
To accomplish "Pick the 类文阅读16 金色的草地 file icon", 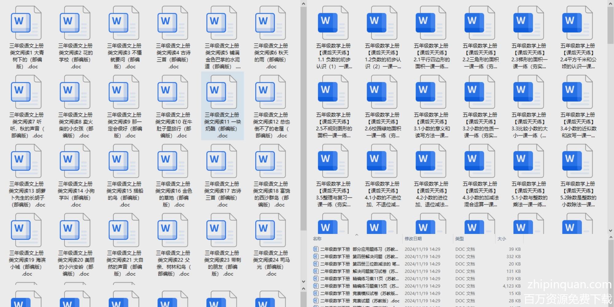I will (173, 161).
